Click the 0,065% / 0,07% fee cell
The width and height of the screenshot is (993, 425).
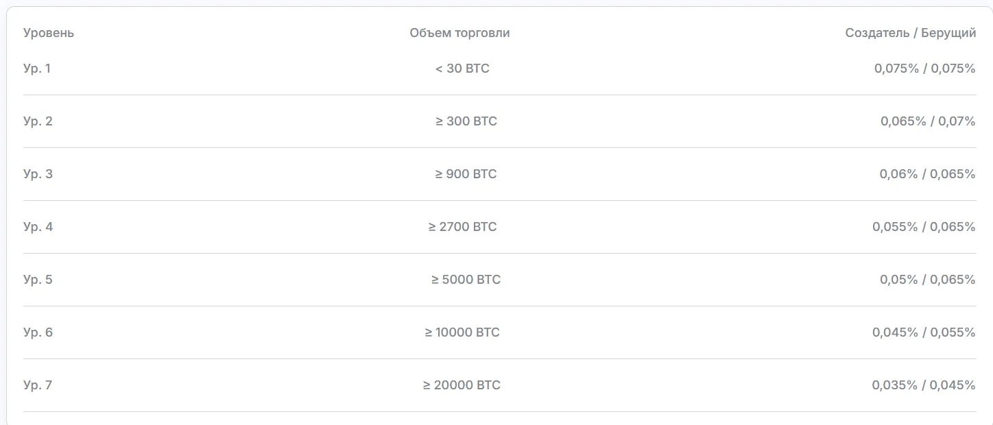[928, 121]
